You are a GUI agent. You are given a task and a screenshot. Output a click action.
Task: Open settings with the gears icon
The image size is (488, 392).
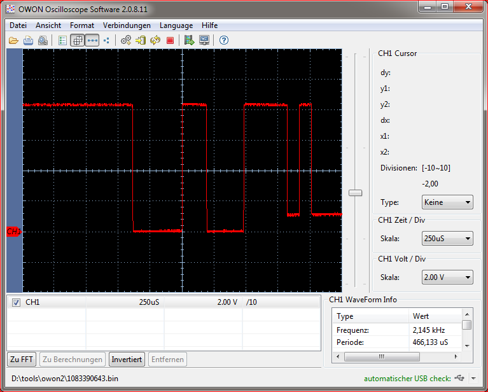pyautogui.click(x=126, y=41)
